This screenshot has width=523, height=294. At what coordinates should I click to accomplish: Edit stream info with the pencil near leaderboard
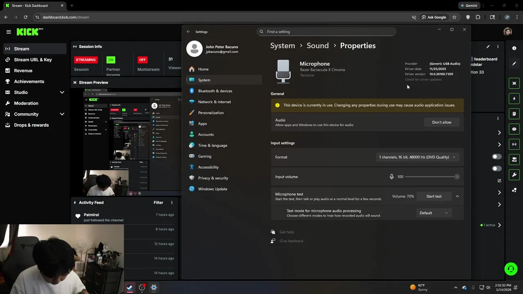tap(488, 47)
